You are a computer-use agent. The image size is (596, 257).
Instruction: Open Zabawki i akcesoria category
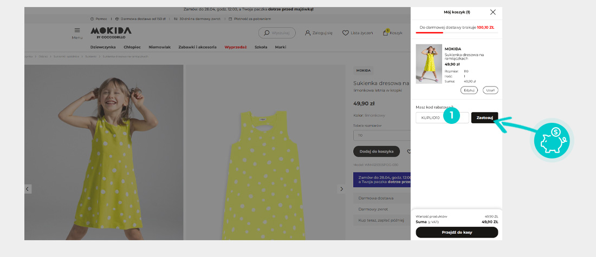pos(197,47)
